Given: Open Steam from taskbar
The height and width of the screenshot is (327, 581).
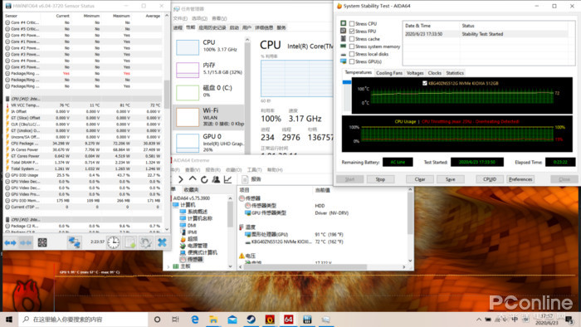Looking at the screenshot, I should click(x=251, y=320).
